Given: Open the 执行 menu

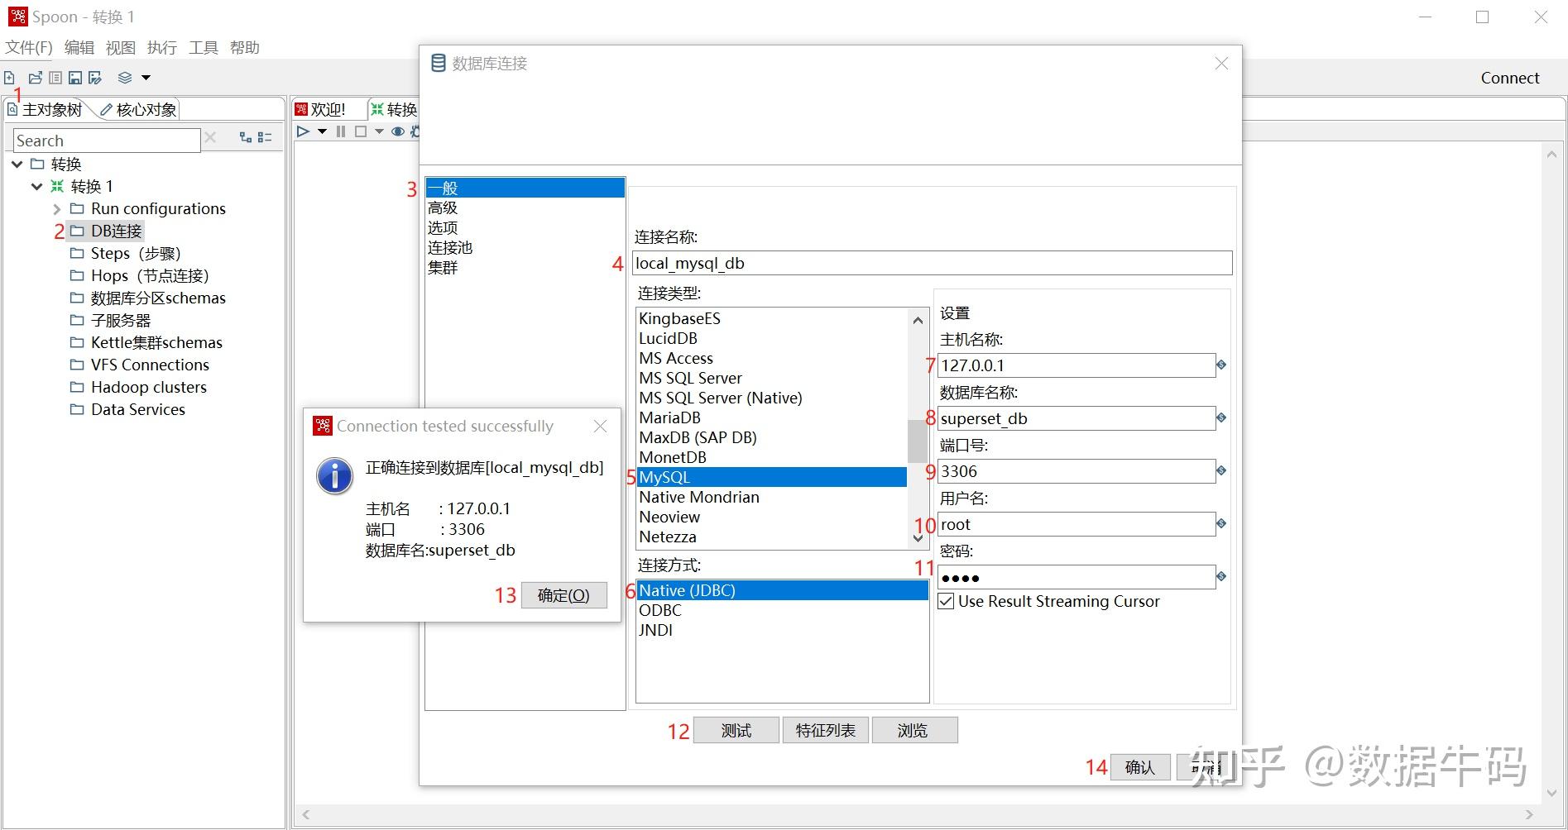Looking at the screenshot, I should coord(162,47).
